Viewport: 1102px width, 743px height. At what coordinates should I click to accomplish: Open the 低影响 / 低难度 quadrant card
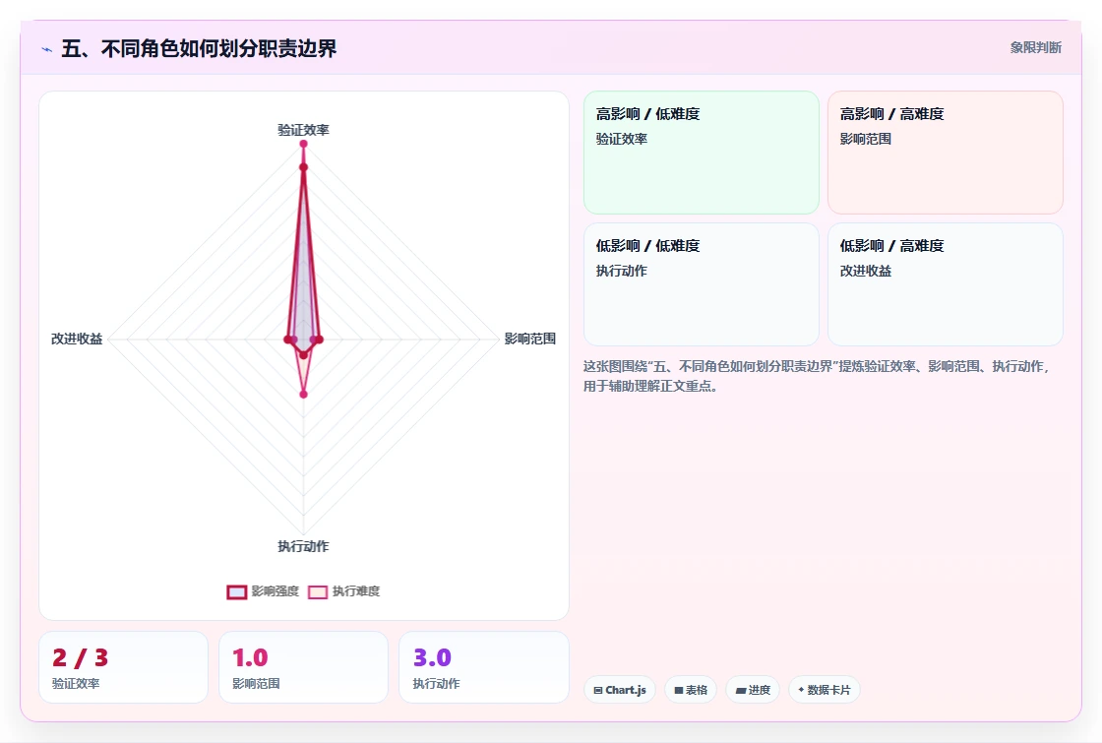coord(702,284)
